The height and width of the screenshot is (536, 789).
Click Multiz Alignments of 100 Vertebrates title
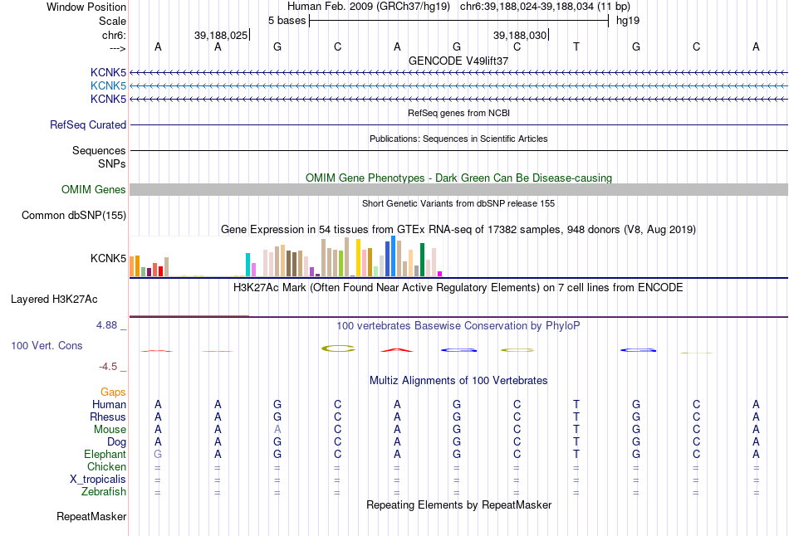point(458,381)
